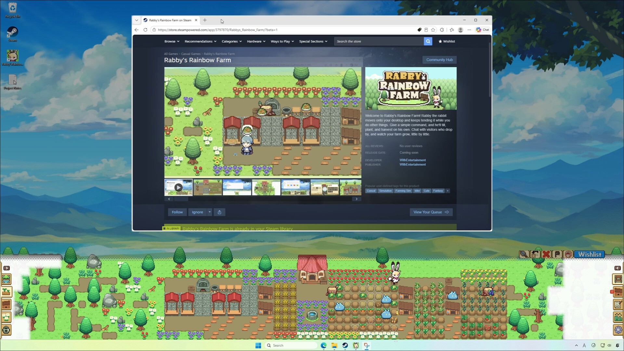
Task: Open the Special Sections menu
Action: [x=313, y=41]
